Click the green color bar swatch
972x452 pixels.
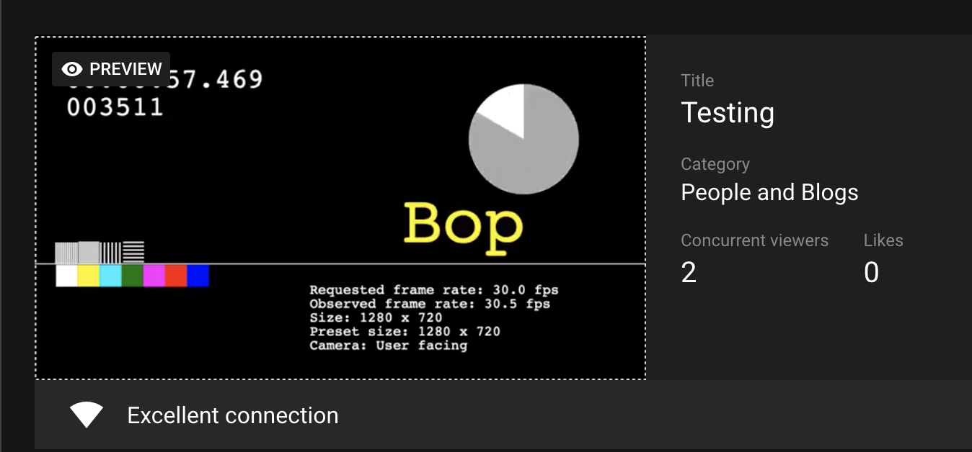tap(132, 276)
